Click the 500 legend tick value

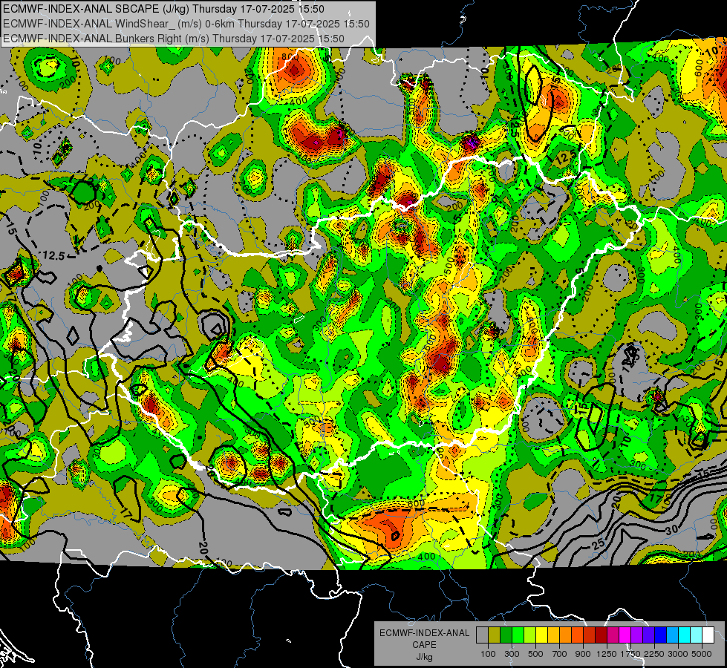(x=535, y=654)
